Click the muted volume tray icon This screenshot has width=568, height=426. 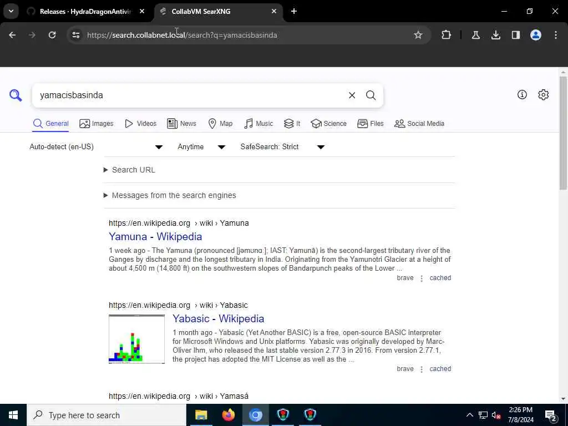pyautogui.click(x=496, y=415)
